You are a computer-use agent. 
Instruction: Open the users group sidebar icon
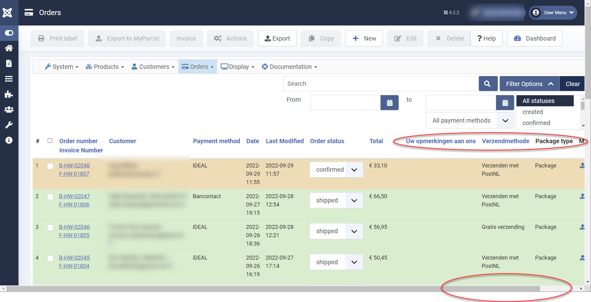(x=9, y=110)
